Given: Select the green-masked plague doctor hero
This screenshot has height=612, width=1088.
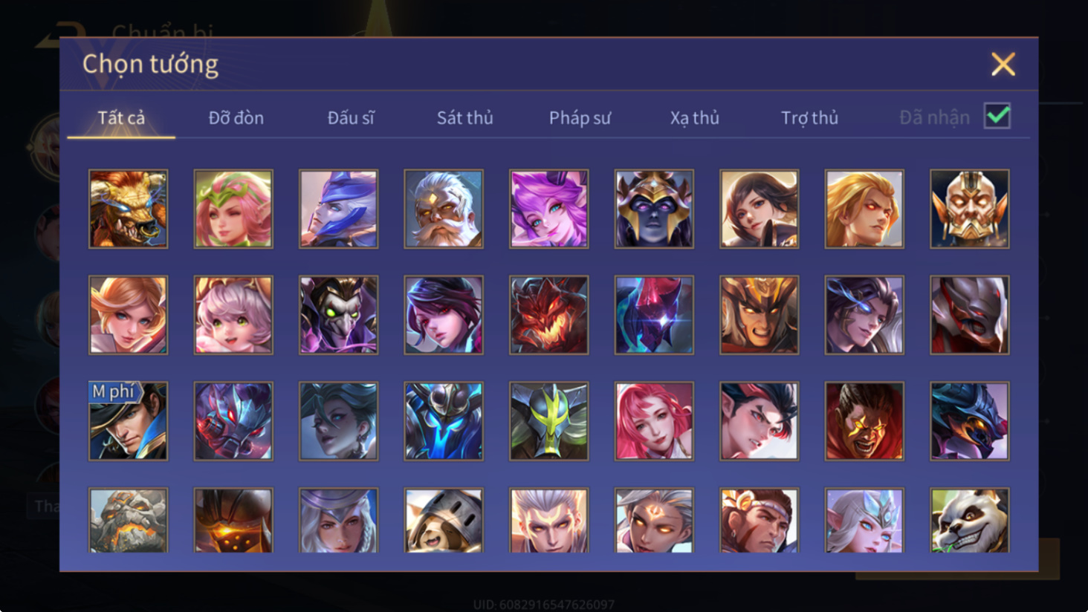Looking at the screenshot, I should pyautogui.click(x=338, y=315).
